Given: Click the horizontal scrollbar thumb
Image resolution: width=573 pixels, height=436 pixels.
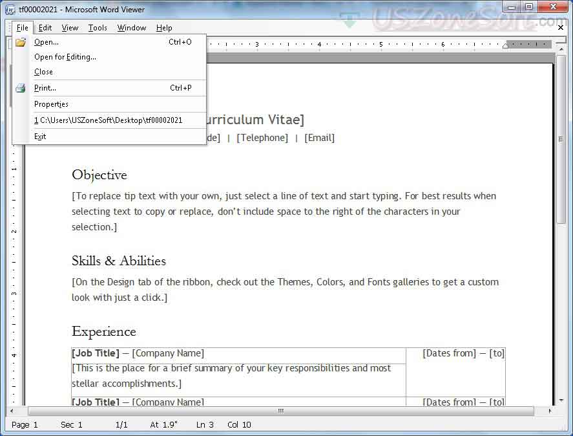Looking at the screenshot, I should click(280, 411).
